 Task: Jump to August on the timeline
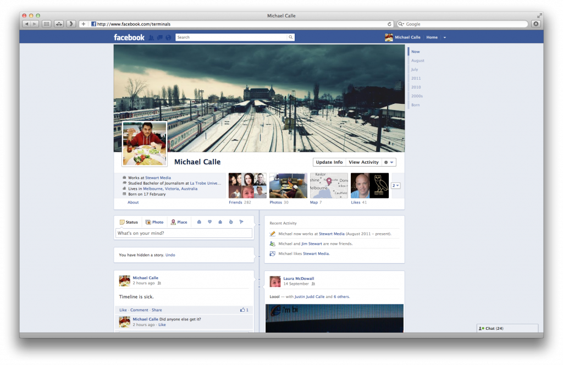418,60
